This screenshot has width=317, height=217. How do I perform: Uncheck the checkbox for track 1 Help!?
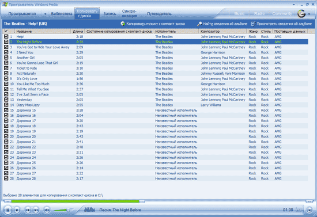point(6,36)
